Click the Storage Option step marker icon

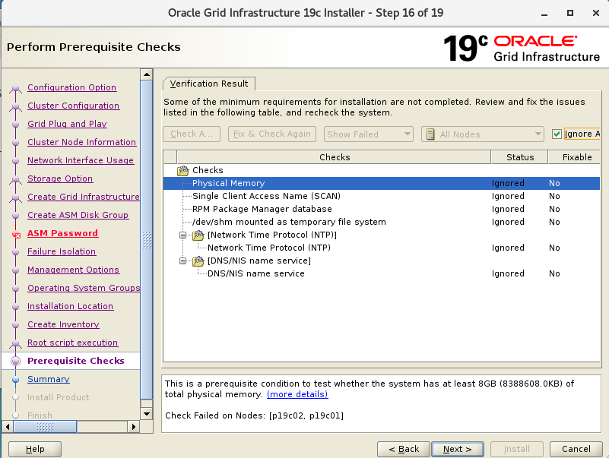[x=15, y=180]
